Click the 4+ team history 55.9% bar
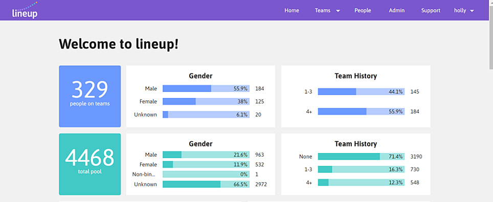 click(x=361, y=111)
